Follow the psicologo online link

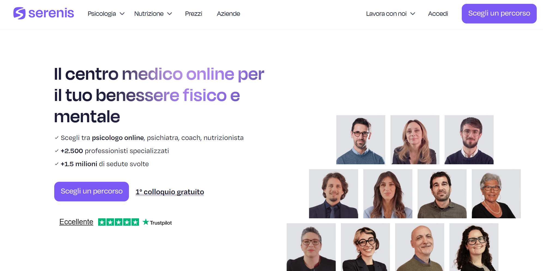(118, 138)
